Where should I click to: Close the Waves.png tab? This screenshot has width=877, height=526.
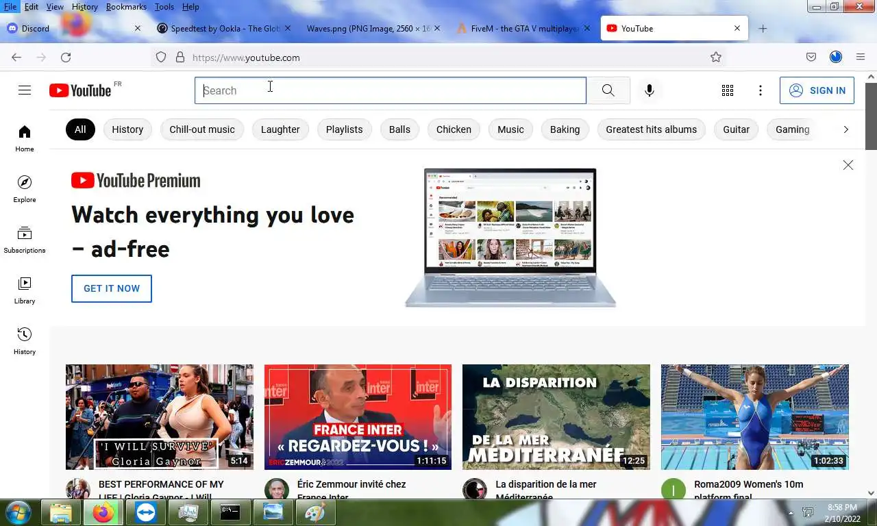[x=437, y=29]
